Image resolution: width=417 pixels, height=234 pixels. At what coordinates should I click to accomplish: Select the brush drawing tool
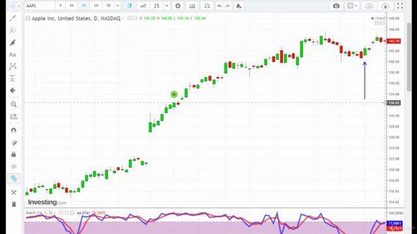tap(12, 42)
